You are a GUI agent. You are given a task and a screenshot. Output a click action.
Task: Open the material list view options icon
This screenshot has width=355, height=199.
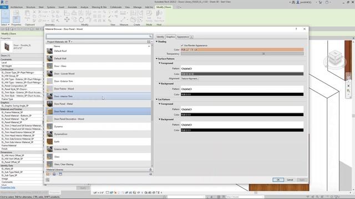click(149, 42)
